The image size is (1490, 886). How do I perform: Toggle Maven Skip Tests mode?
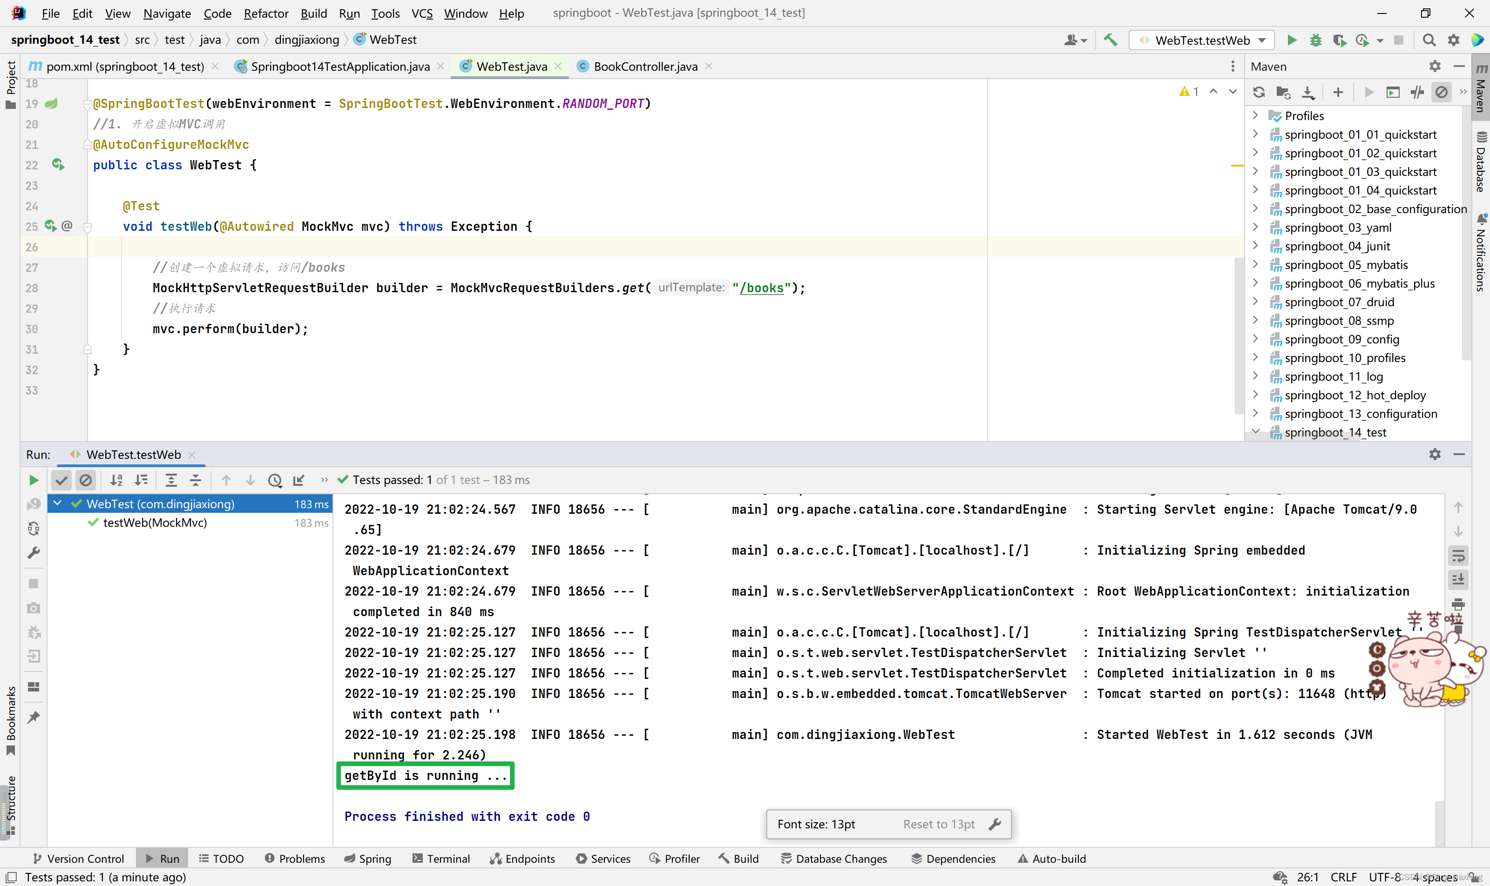coord(1441,92)
